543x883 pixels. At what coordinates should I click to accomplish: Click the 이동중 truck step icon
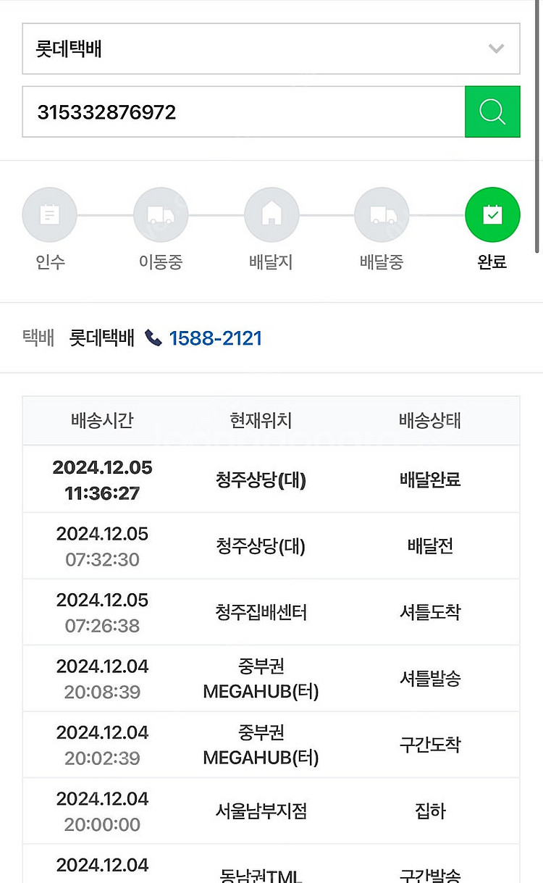pos(161,214)
